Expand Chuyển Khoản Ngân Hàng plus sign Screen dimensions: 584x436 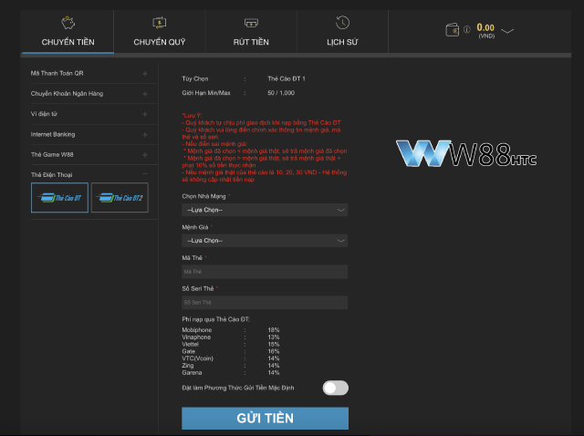(x=145, y=94)
